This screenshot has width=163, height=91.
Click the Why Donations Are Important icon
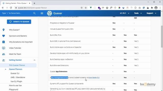[x=4, y=42]
